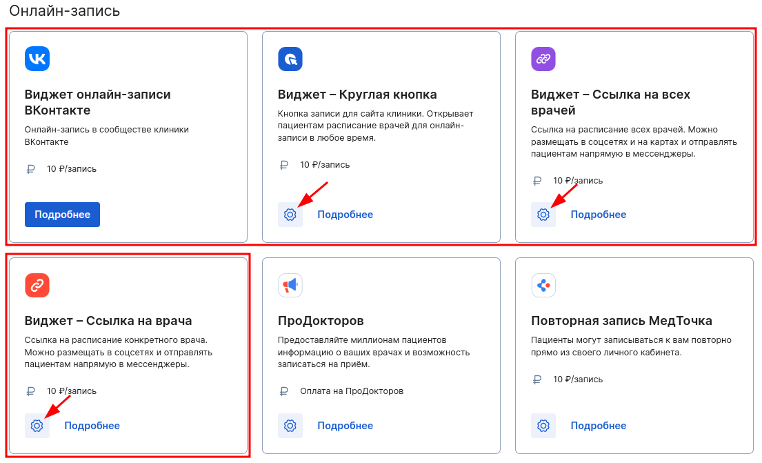Open Подробнее link for Повторная запись МедТочка
The image size is (762, 463).
click(x=599, y=426)
